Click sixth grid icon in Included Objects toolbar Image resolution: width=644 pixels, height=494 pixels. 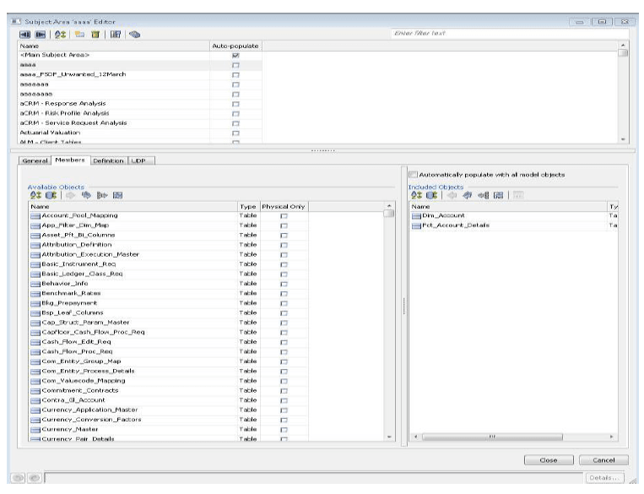(x=499, y=195)
